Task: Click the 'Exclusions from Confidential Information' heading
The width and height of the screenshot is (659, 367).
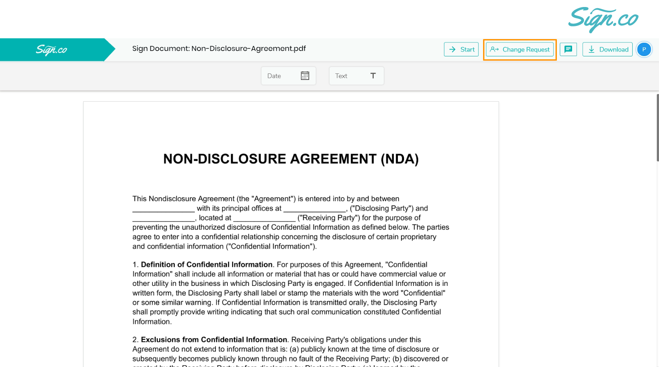Action: [x=214, y=340]
